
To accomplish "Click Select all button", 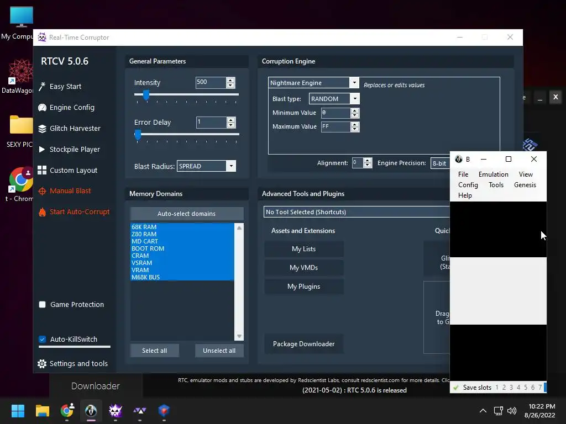I will 155,351.
